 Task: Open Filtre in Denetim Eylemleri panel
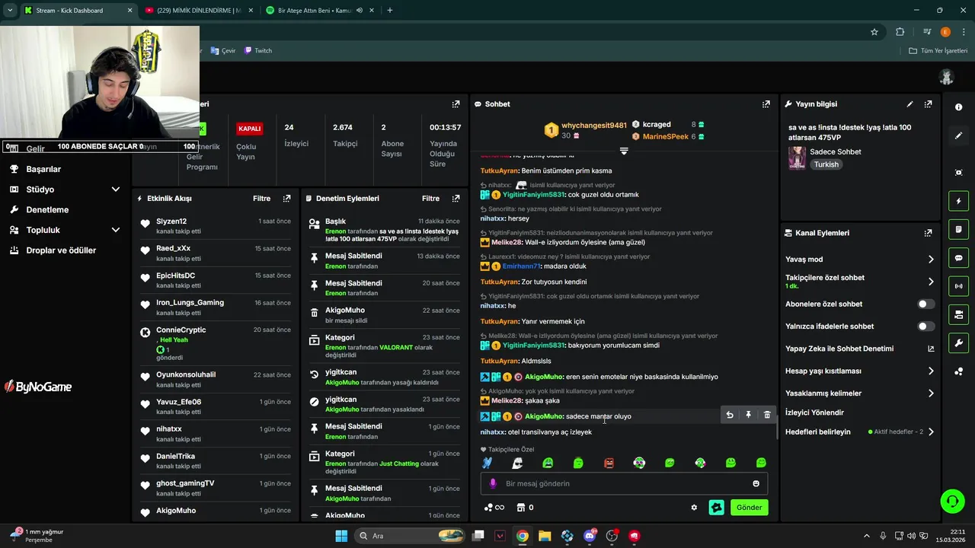[430, 199]
